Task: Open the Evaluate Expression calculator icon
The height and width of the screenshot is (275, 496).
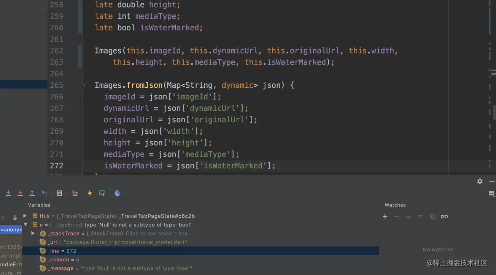Action: click(x=59, y=193)
